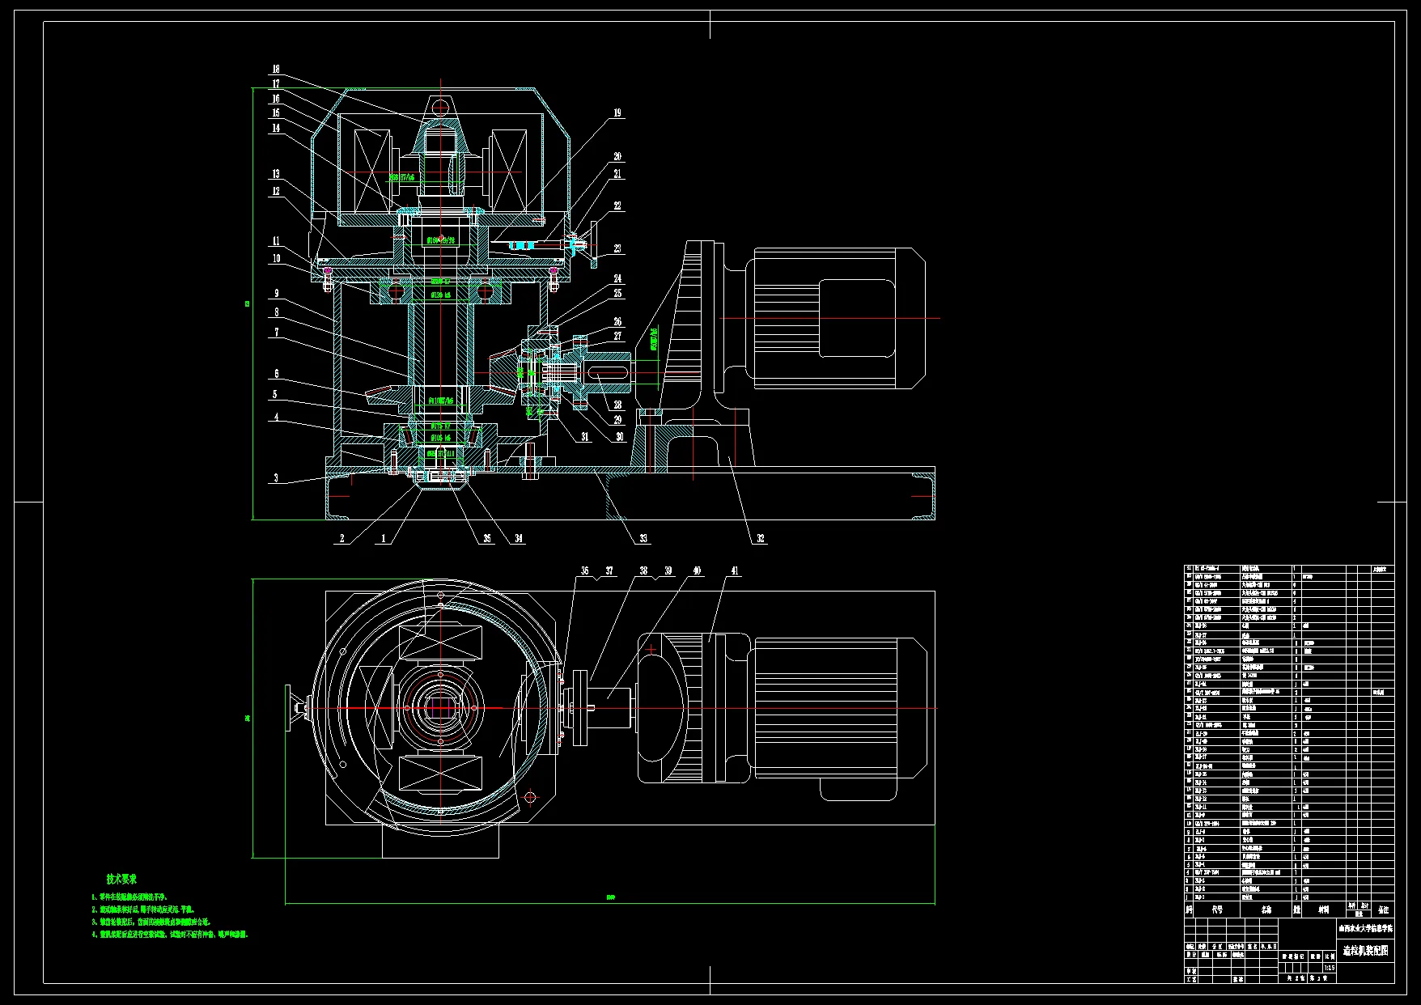Select part callout number 22
Viewport: 1421px width, 1005px height.
[617, 206]
